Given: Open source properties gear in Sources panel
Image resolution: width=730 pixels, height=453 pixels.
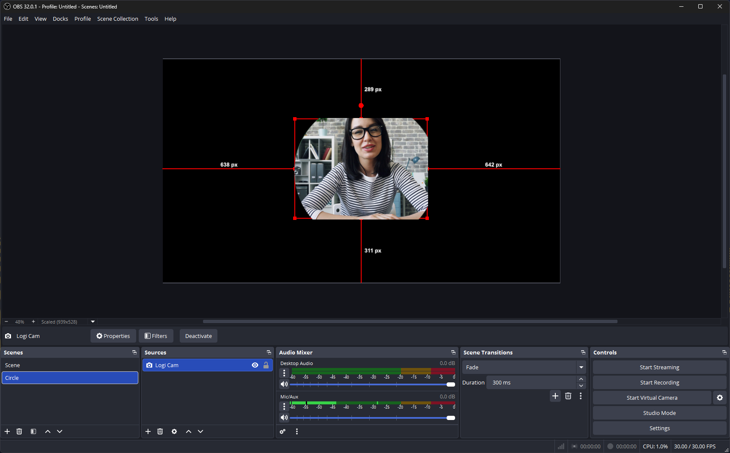Looking at the screenshot, I should (x=174, y=431).
